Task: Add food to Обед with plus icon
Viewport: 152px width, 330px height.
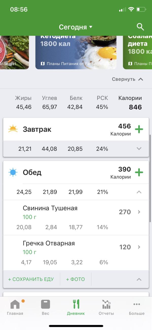Action: click(x=139, y=173)
